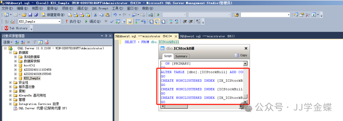Open the 查询(Q) menu
This screenshot has height=121, width=343.
(52, 8)
